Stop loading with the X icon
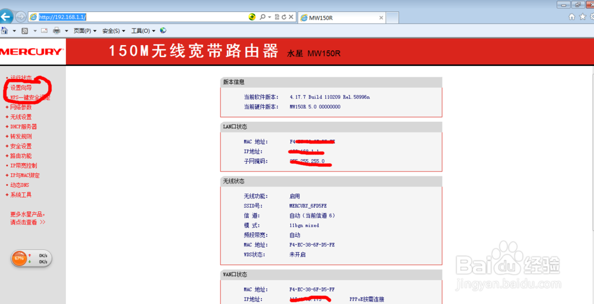 (291, 17)
